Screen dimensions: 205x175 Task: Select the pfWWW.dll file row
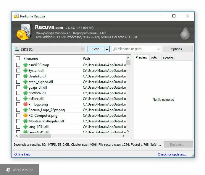[x=71, y=93]
